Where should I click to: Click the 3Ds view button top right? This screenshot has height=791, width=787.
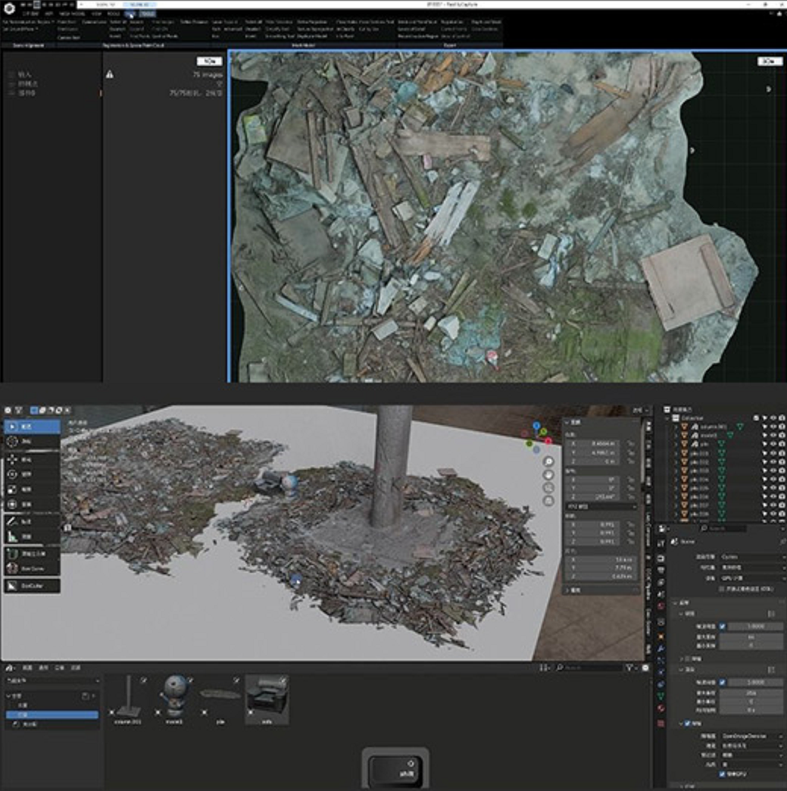[x=770, y=61]
